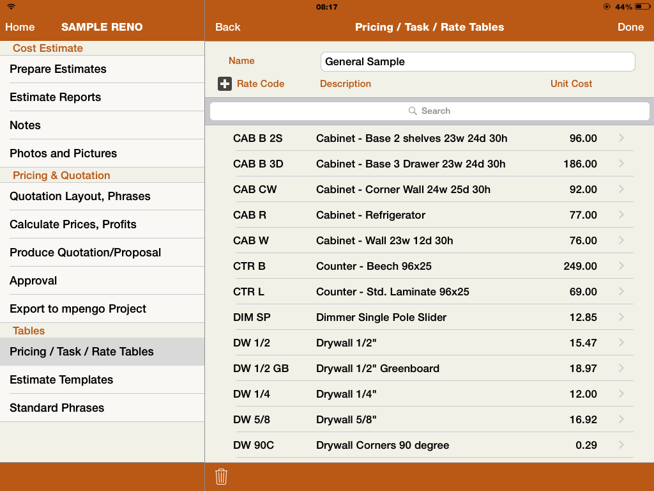Click the Name field containing General Sample
Screen dimensions: 654x491
point(477,62)
